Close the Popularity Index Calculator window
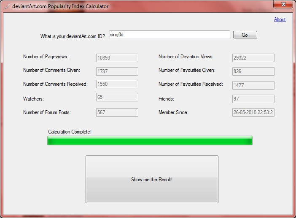This screenshot has width=296, height=218. pyautogui.click(x=283, y=4)
